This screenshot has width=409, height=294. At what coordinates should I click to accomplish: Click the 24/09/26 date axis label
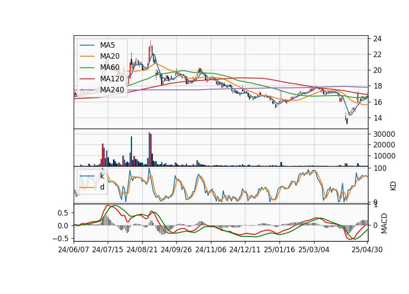(x=176, y=250)
